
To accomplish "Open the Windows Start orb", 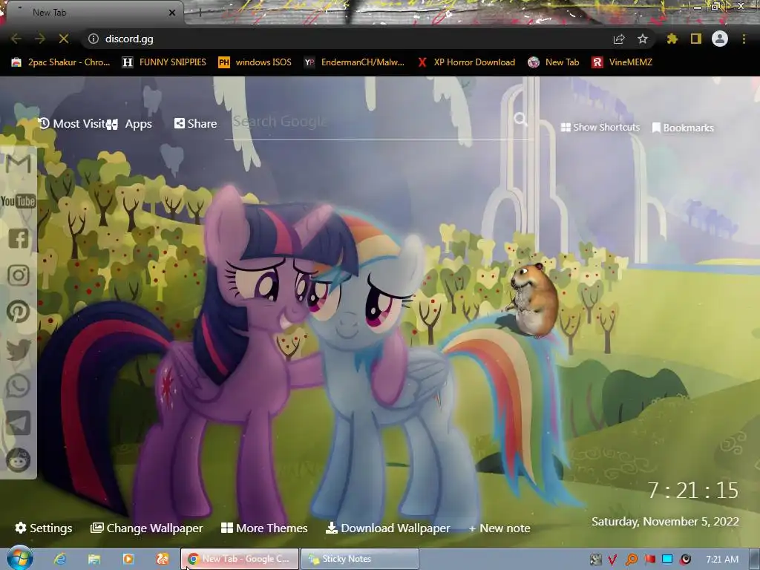I will point(19,558).
